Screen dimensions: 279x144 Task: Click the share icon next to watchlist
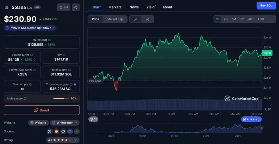(x=76, y=7)
